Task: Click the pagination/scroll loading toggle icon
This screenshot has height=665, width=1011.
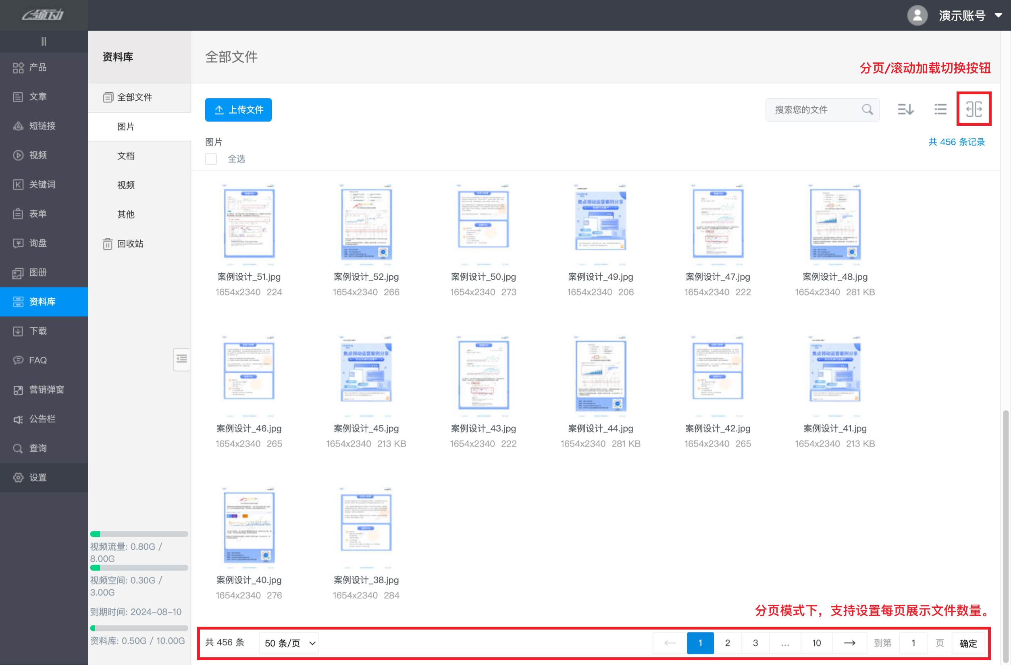Action: tap(974, 109)
